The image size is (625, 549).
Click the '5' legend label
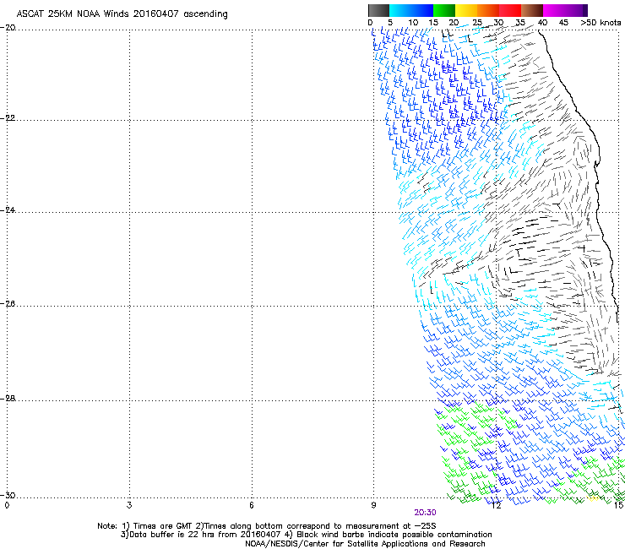coord(390,23)
